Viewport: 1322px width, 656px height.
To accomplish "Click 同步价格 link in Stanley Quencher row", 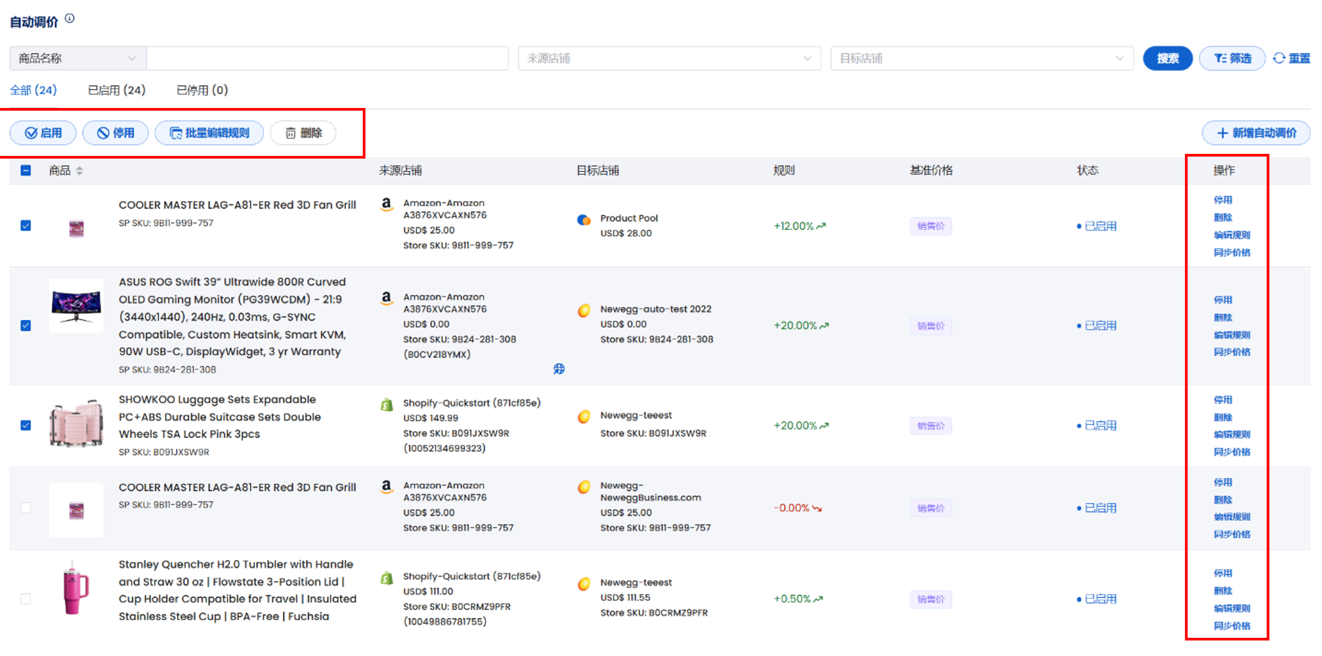I will (x=1231, y=626).
